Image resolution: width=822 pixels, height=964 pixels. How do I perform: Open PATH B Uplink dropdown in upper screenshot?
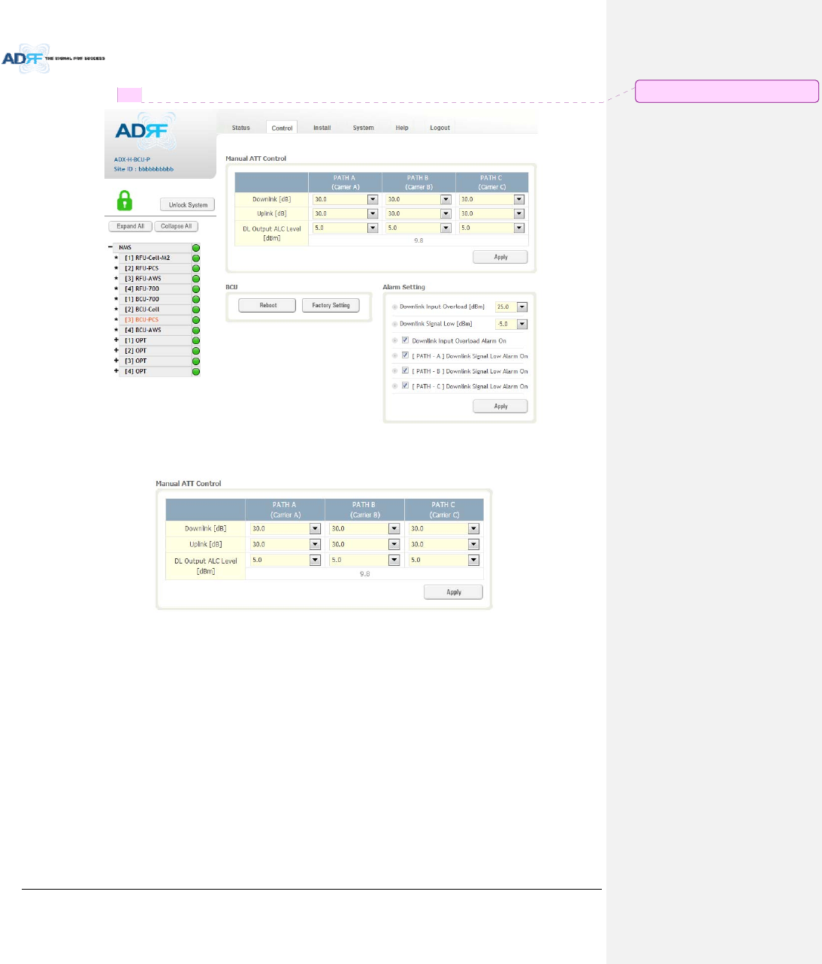coord(419,213)
